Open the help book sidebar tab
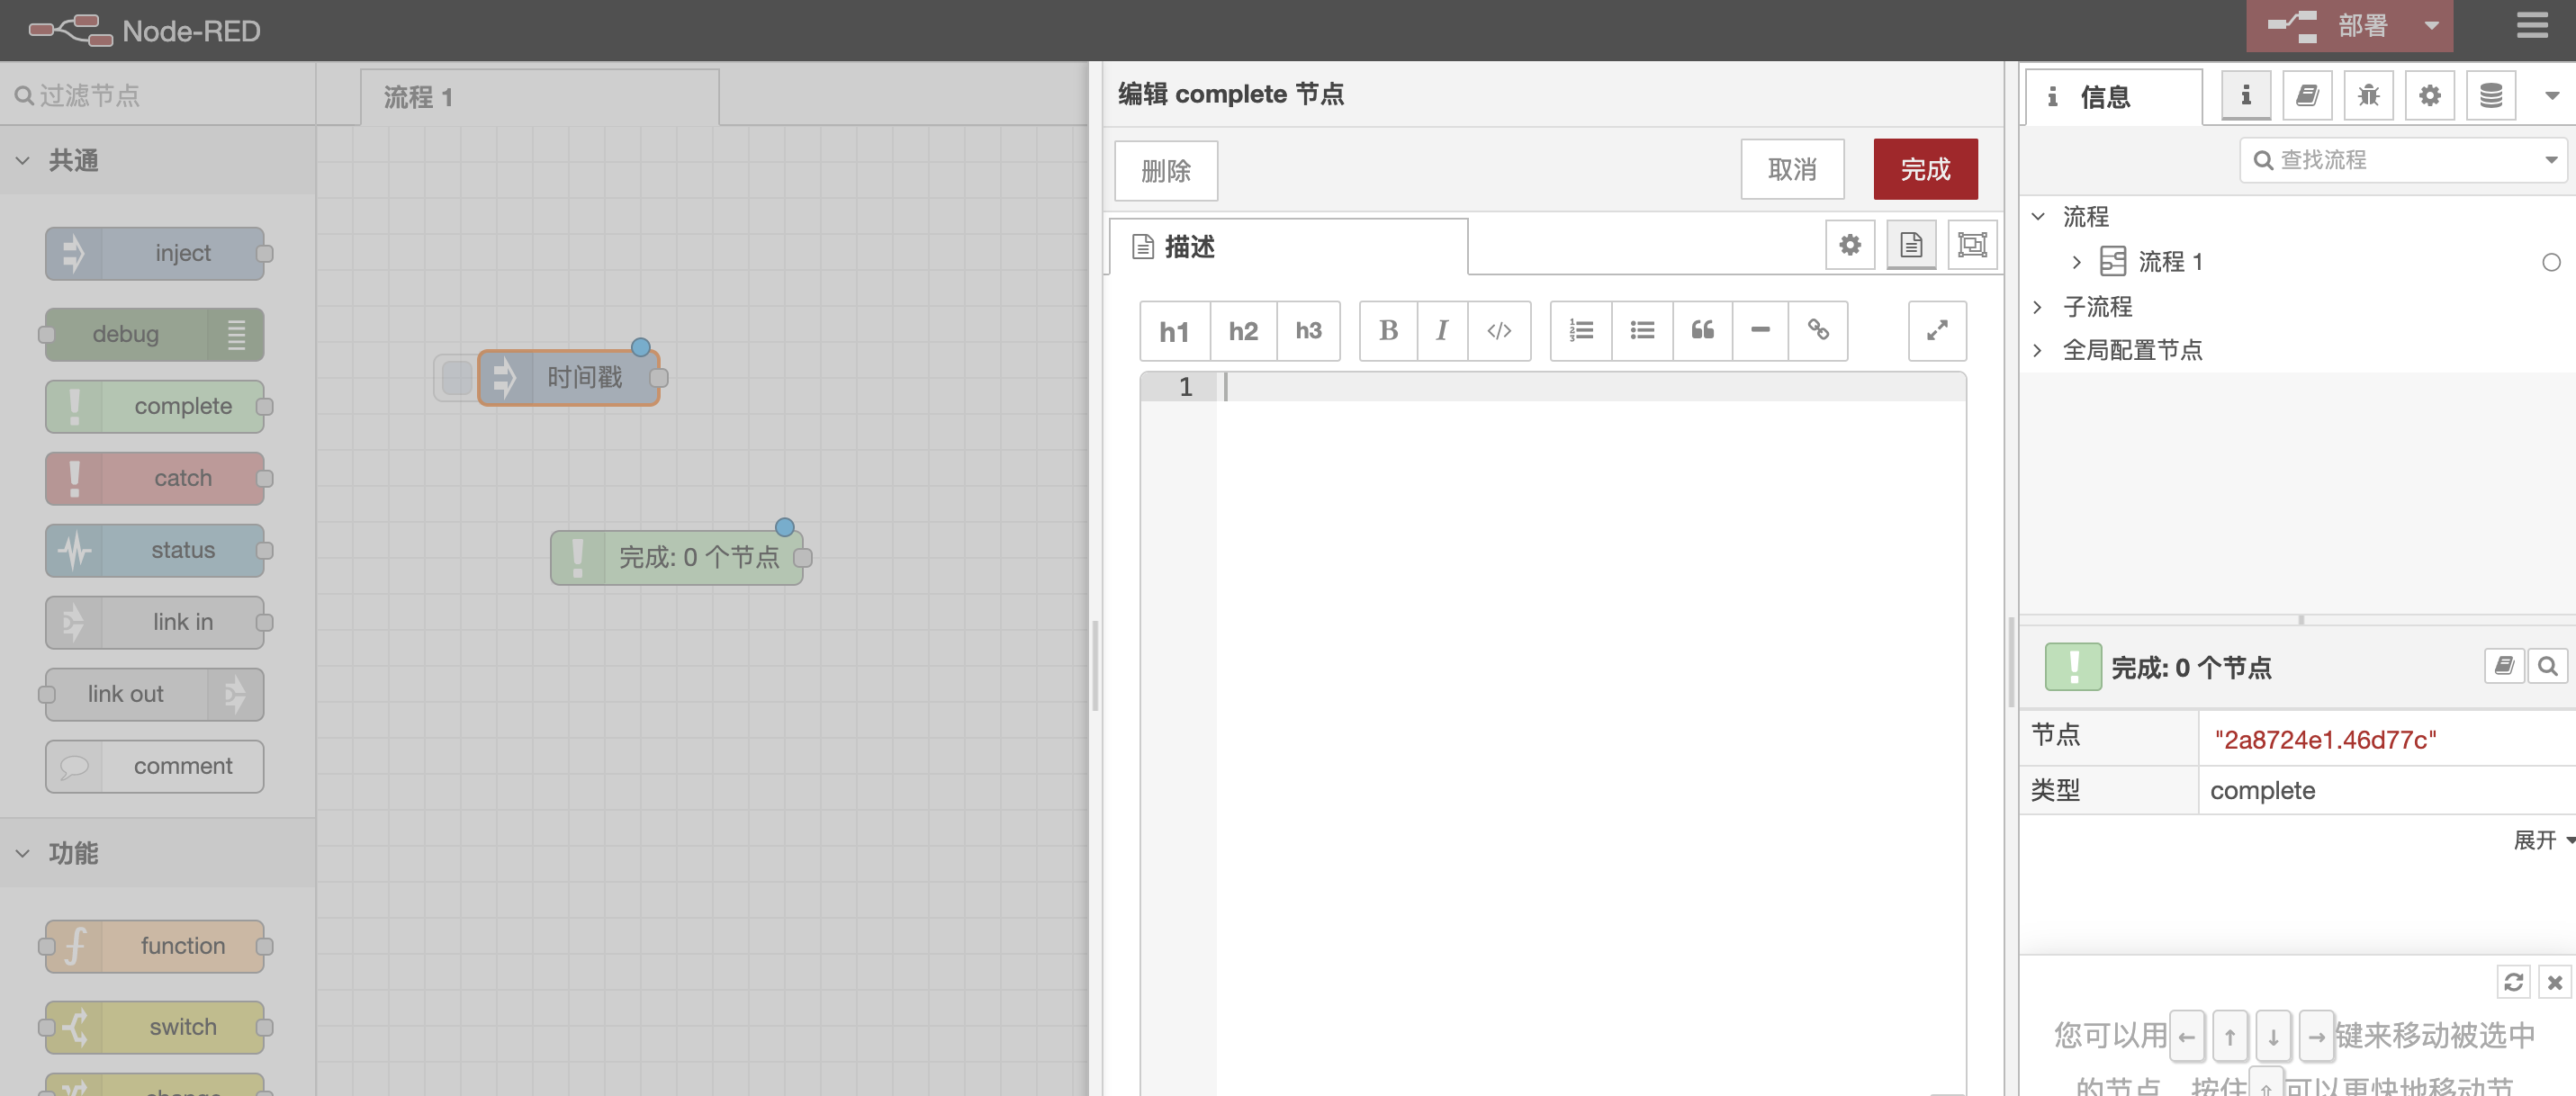This screenshot has width=2576, height=1096. tap(2307, 96)
